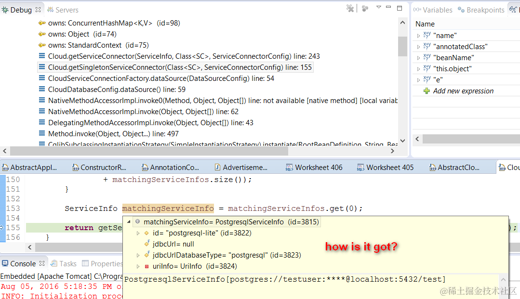
Task: Expand the "e" watch expression
Action: pos(418,80)
